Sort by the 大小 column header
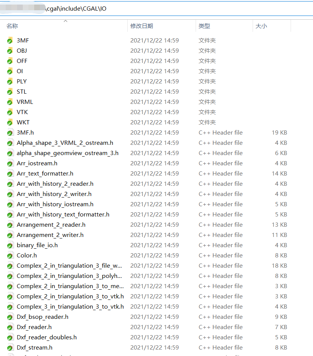 261,26
